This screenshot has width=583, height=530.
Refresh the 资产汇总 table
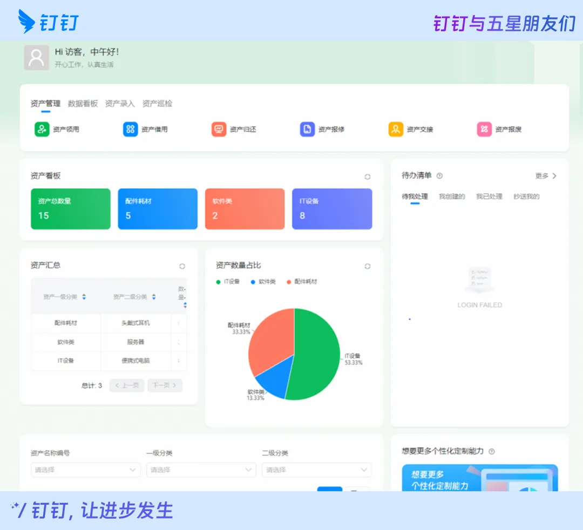[182, 266]
